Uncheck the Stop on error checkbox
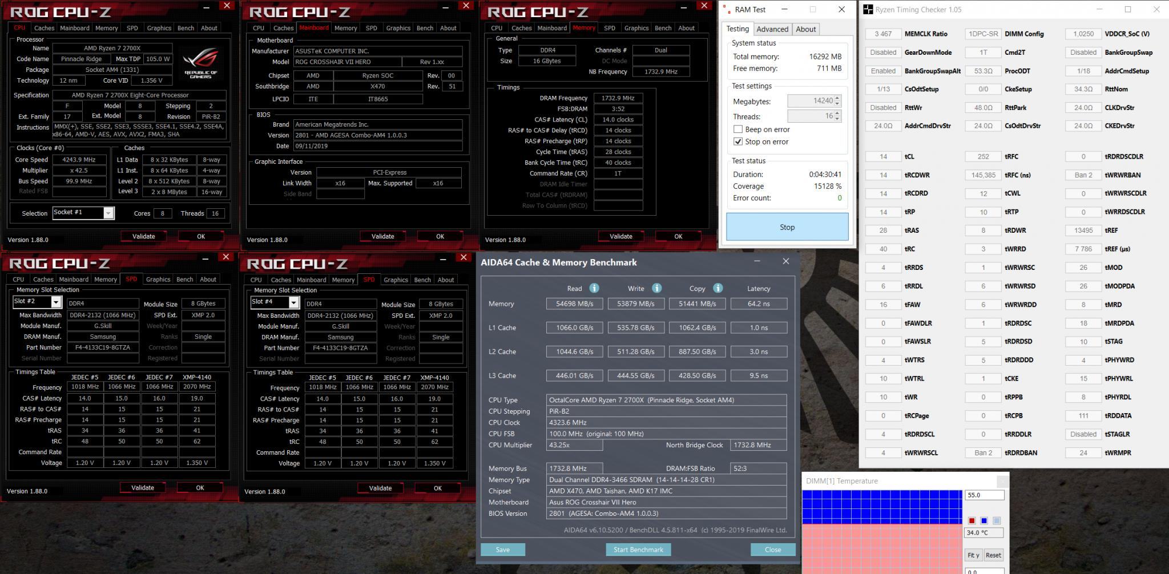The width and height of the screenshot is (1169, 574). 738,142
